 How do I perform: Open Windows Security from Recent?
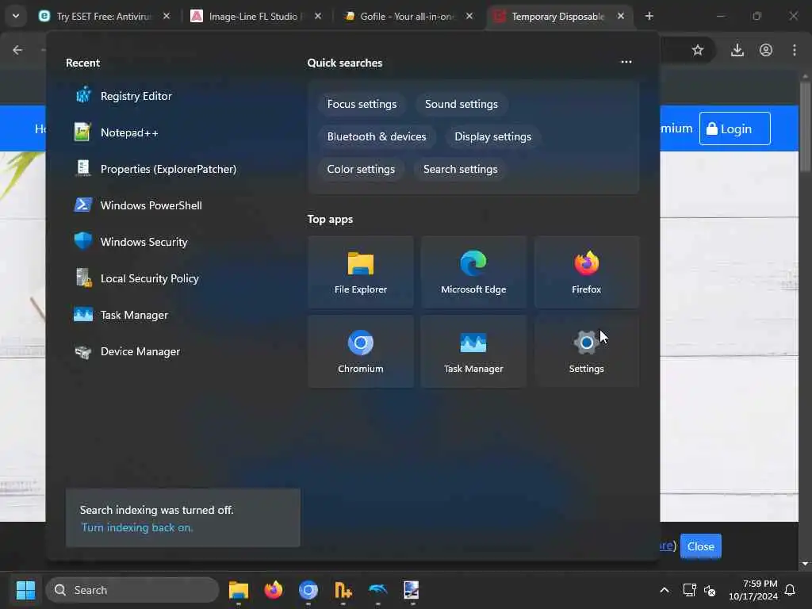(x=131, y=242)
